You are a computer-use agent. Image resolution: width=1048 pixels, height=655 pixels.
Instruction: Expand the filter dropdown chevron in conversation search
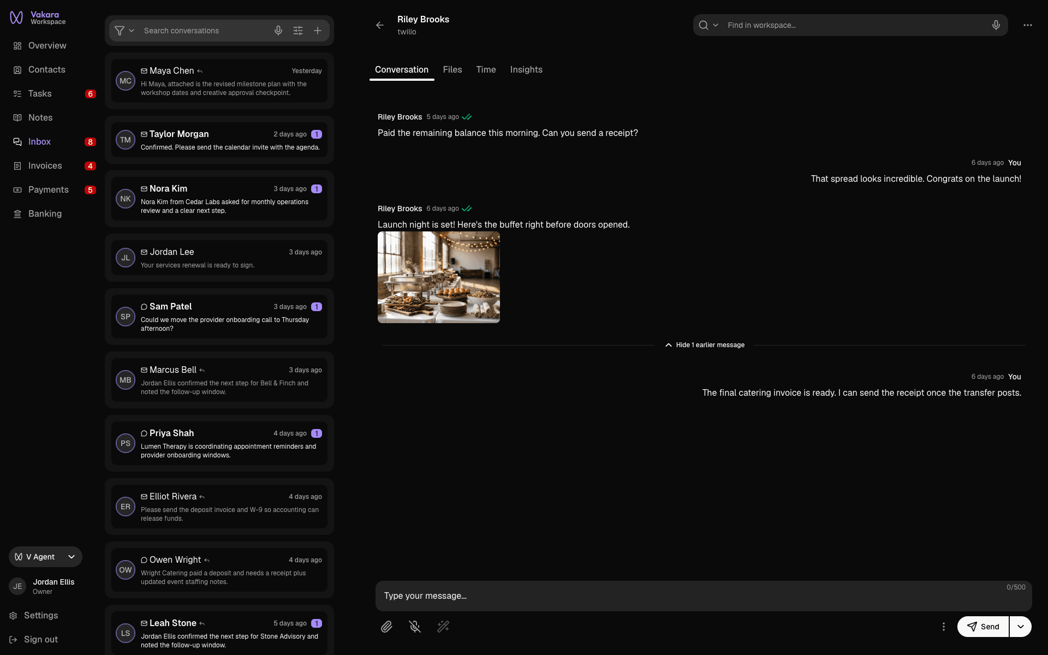point(132,31)
